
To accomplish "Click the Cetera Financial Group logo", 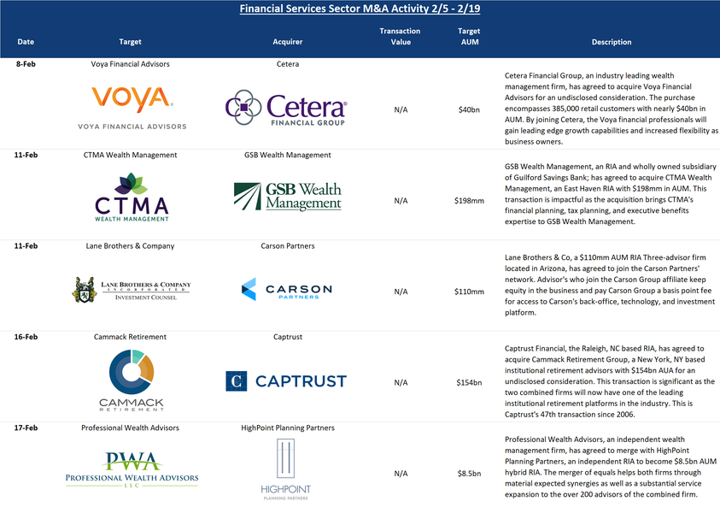I will [x=286, y=108].
